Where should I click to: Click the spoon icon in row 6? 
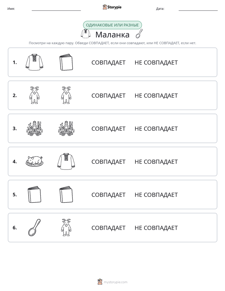pyautogui.click(x=35, y=227)
